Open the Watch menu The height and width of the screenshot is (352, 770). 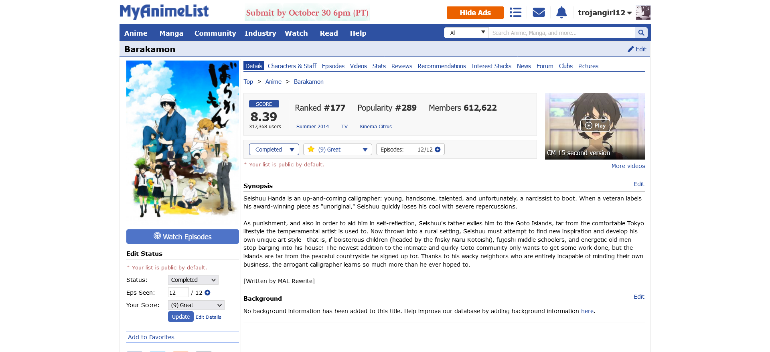[x=296, y=33]
